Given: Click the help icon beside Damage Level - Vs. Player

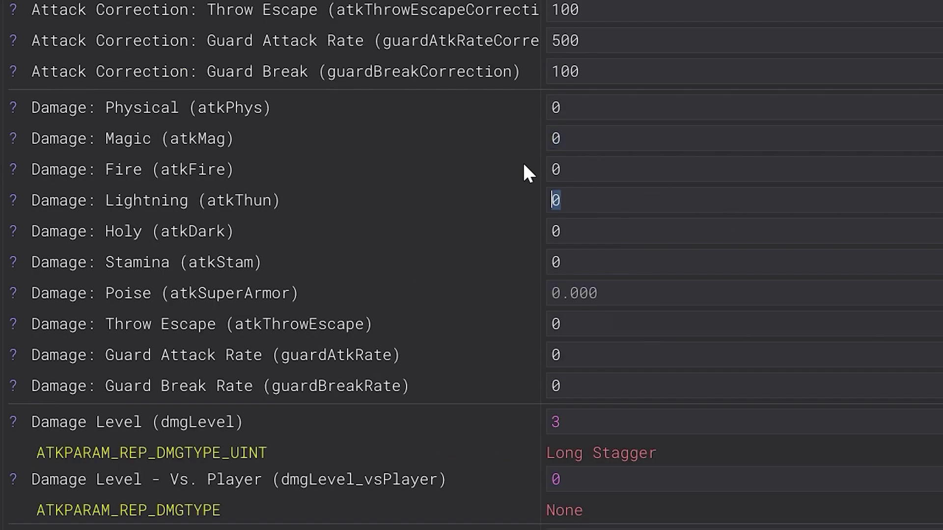Looking at the screenshot, I should (13, 479).
